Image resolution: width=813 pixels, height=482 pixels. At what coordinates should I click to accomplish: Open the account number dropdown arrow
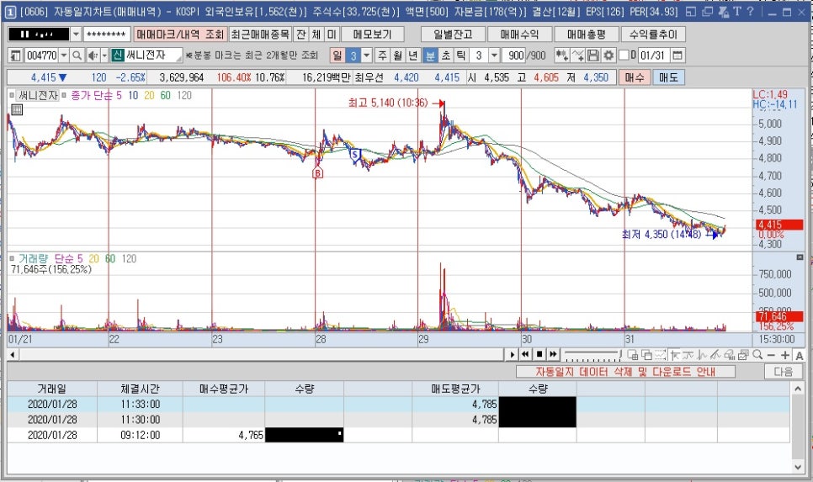[76, 34]
